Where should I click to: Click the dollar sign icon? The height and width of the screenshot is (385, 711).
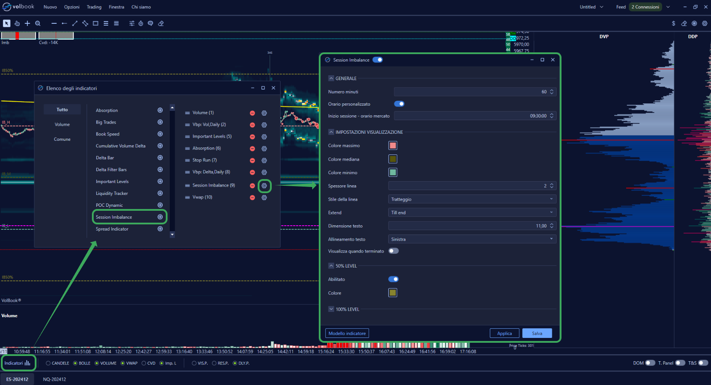674,23
